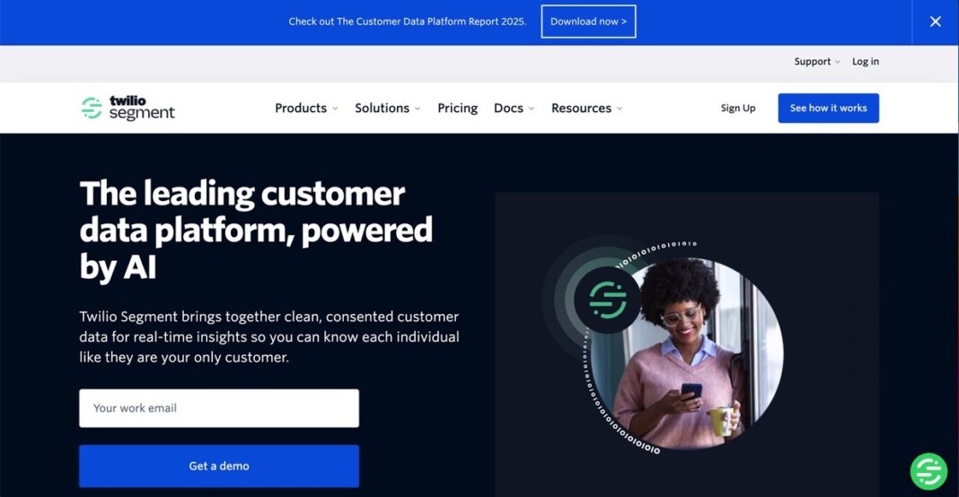This screenshot has height=497, width=959.
Task: Click the Segment badge on hero image
Action: [607, 300]
